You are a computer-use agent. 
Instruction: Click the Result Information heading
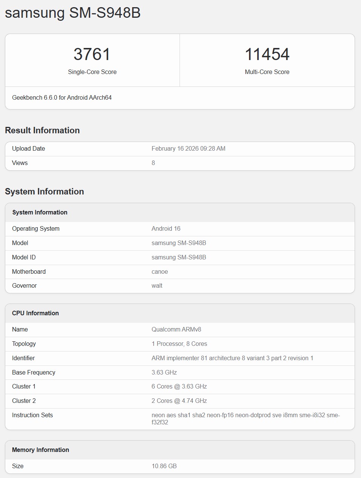(x=42, y=130)
